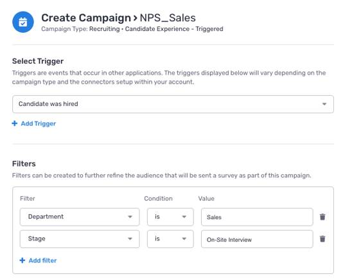Expand the trigger dropdown arrow
The width and height of the screenshot is (343, 279).
coord(324,104)
